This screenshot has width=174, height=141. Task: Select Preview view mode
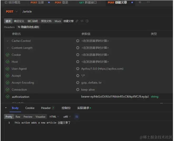[x=28, y=117]
